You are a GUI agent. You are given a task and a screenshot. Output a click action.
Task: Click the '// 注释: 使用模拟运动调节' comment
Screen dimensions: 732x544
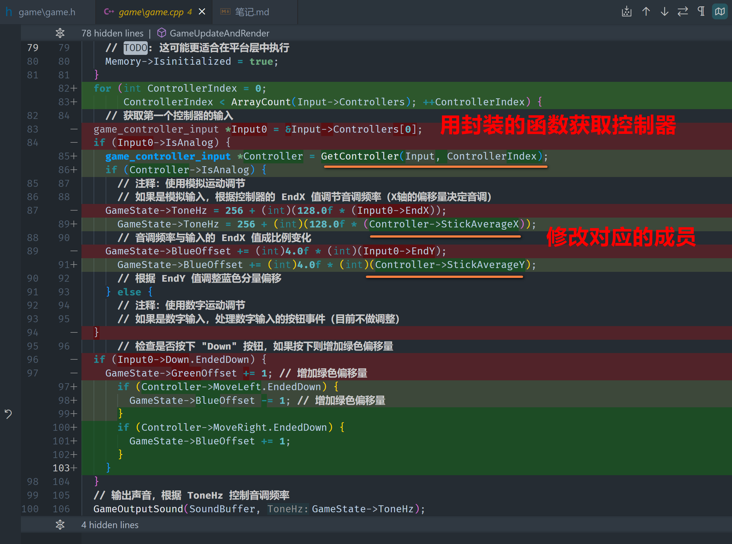(181, 183)
